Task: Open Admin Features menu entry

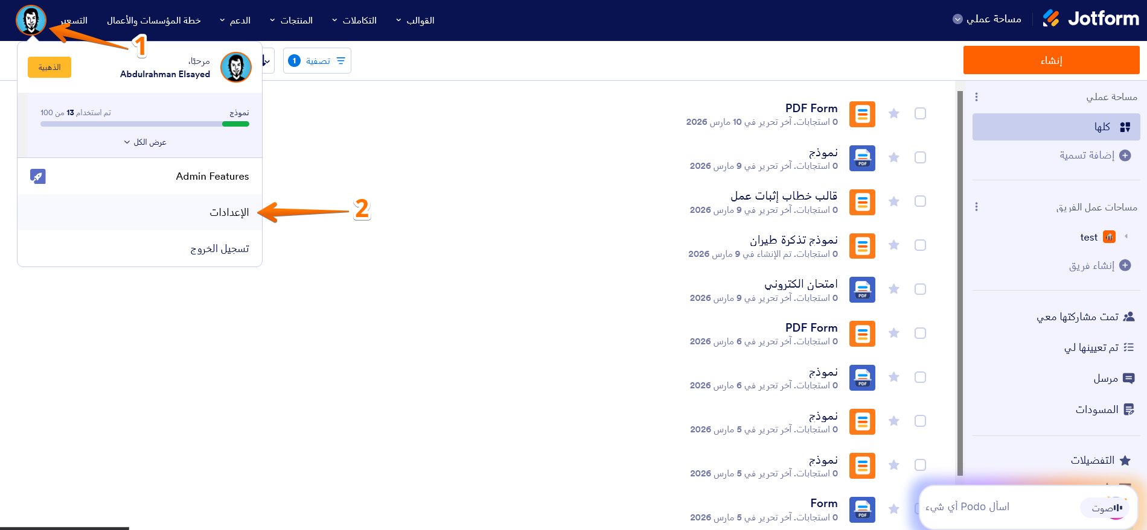Action: coord(139,176)
